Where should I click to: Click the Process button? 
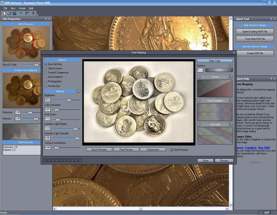click(x=224, y=160)
